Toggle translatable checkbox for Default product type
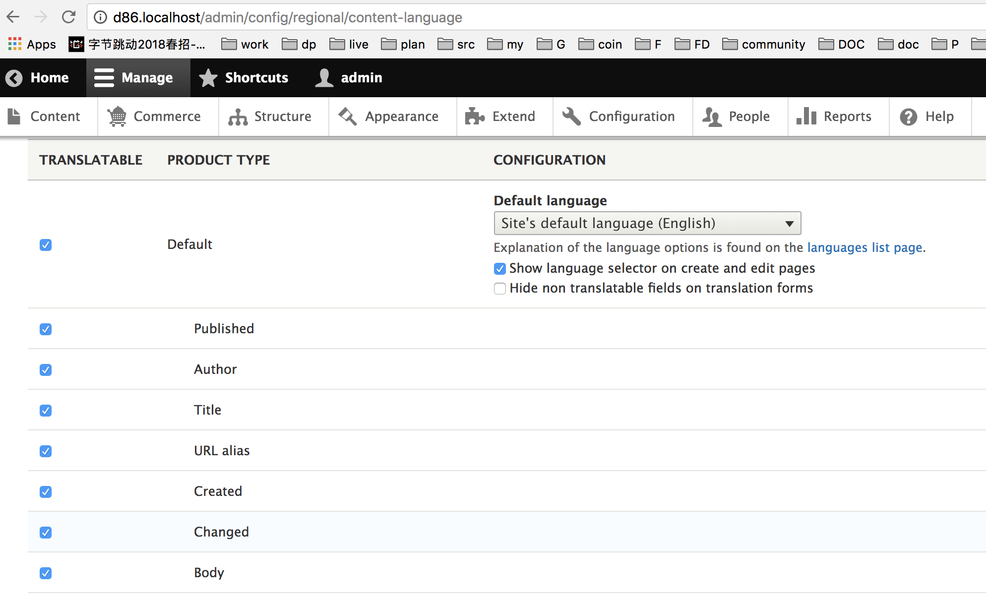This screenshot has height=602, width=986. (x=46, y=244)
